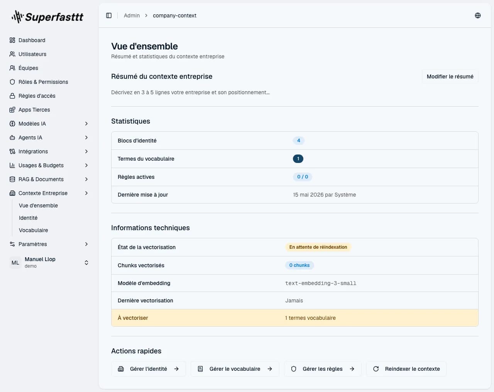Click the Blocs d'identité badge 4
494x392 pixels.
(x=299, y=141)
